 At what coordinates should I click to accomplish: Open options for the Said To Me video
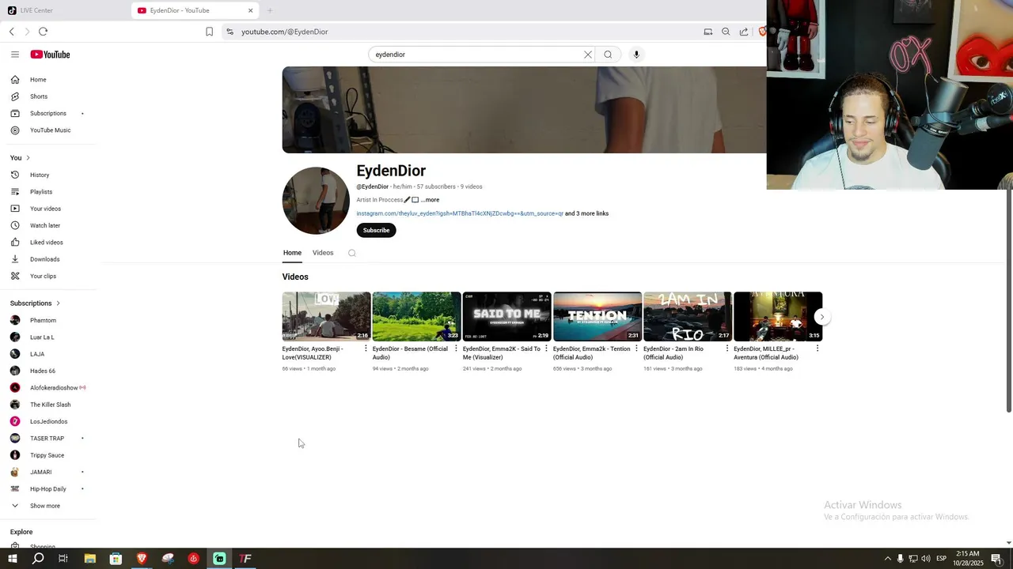point(546,349)
